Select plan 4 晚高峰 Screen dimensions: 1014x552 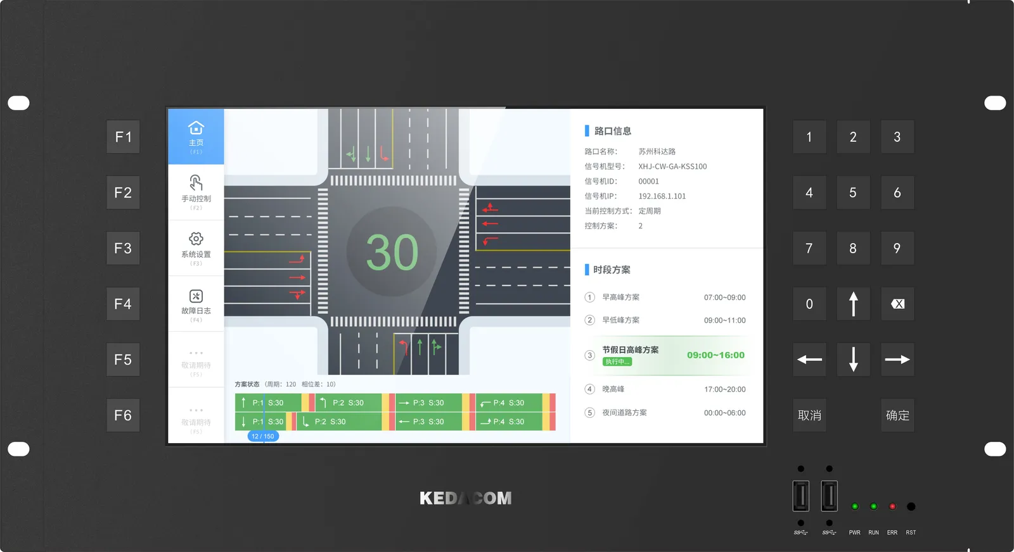click(613, 389)
